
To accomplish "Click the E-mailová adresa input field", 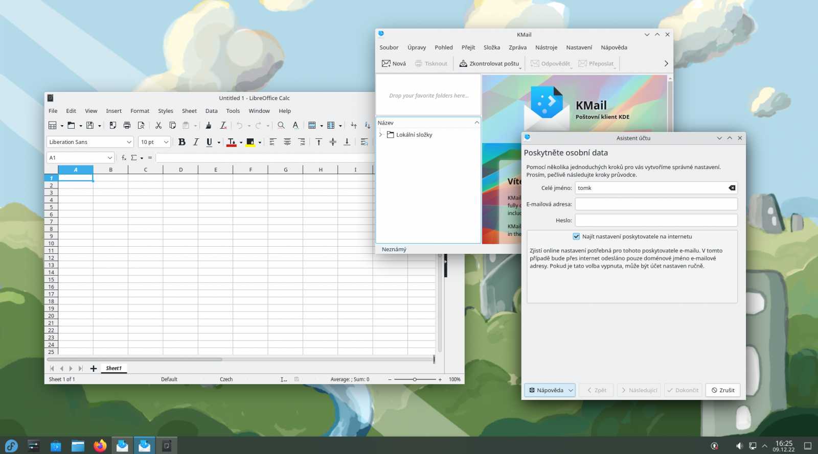I will [x=656, y=204].
